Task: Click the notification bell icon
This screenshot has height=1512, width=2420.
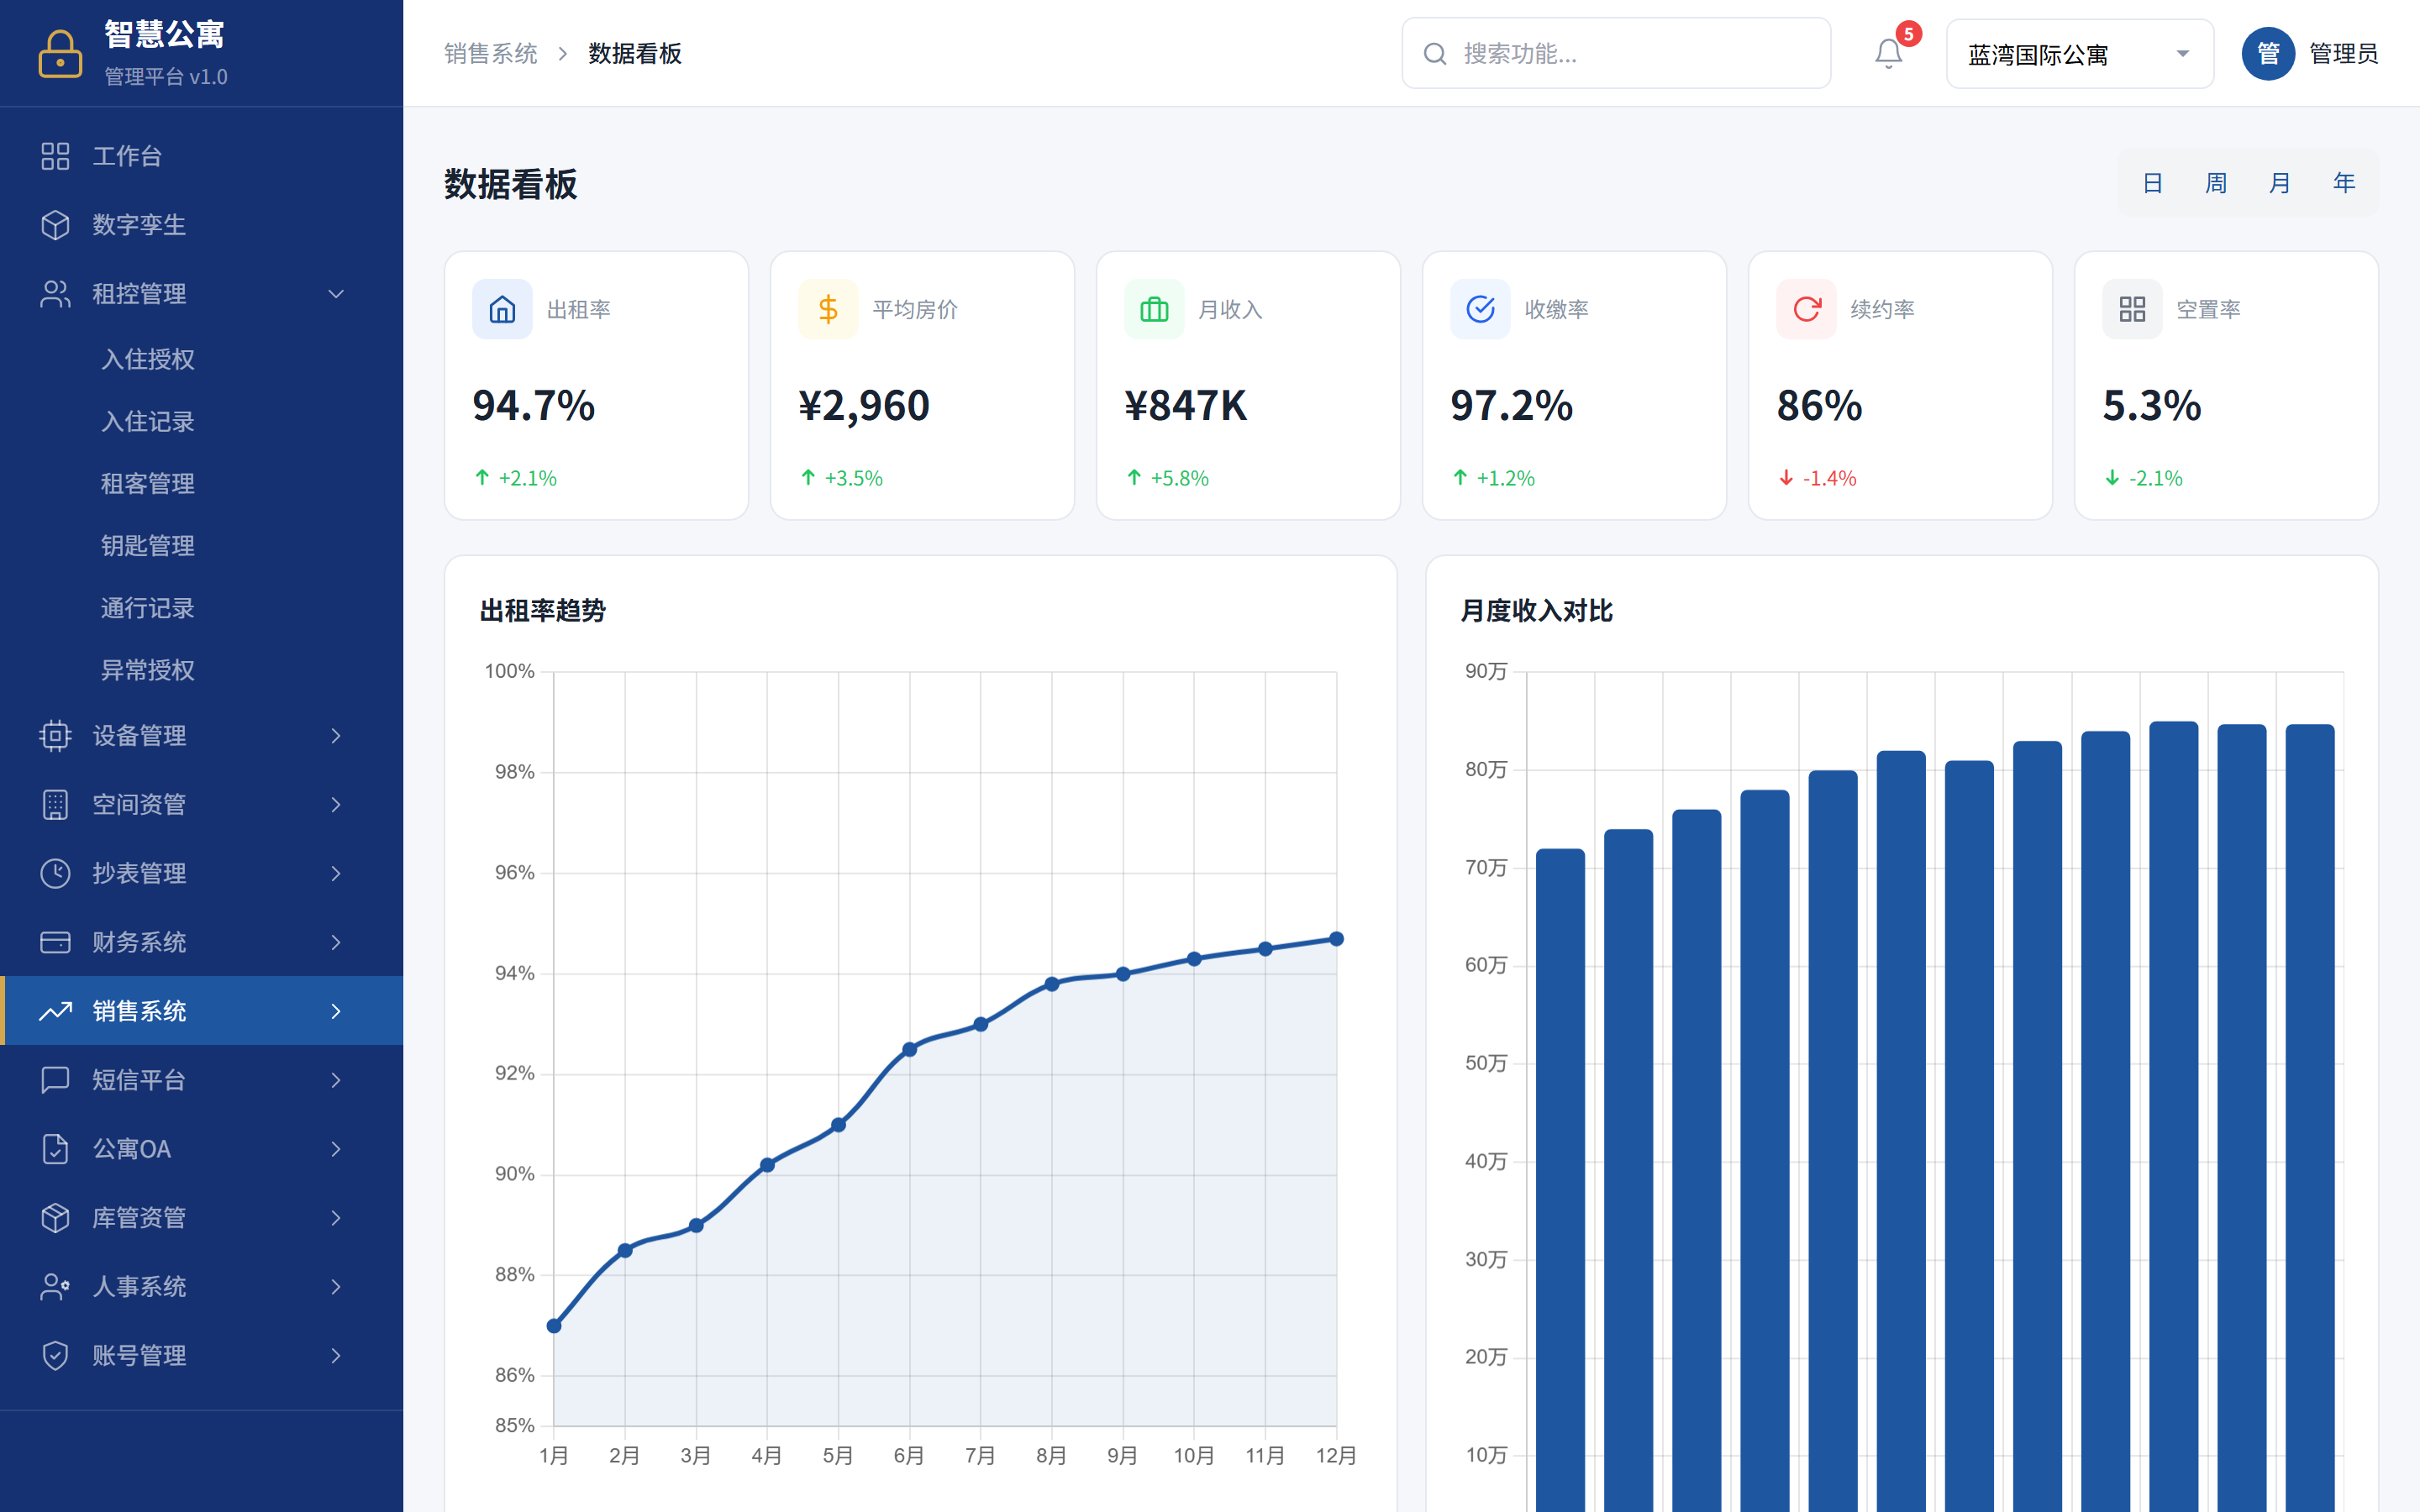Action: 1887,53
